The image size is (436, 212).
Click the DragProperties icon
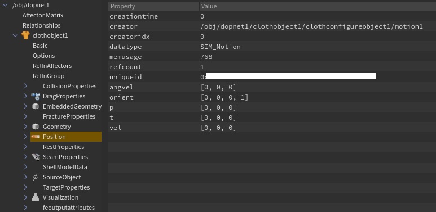(36, 96)
